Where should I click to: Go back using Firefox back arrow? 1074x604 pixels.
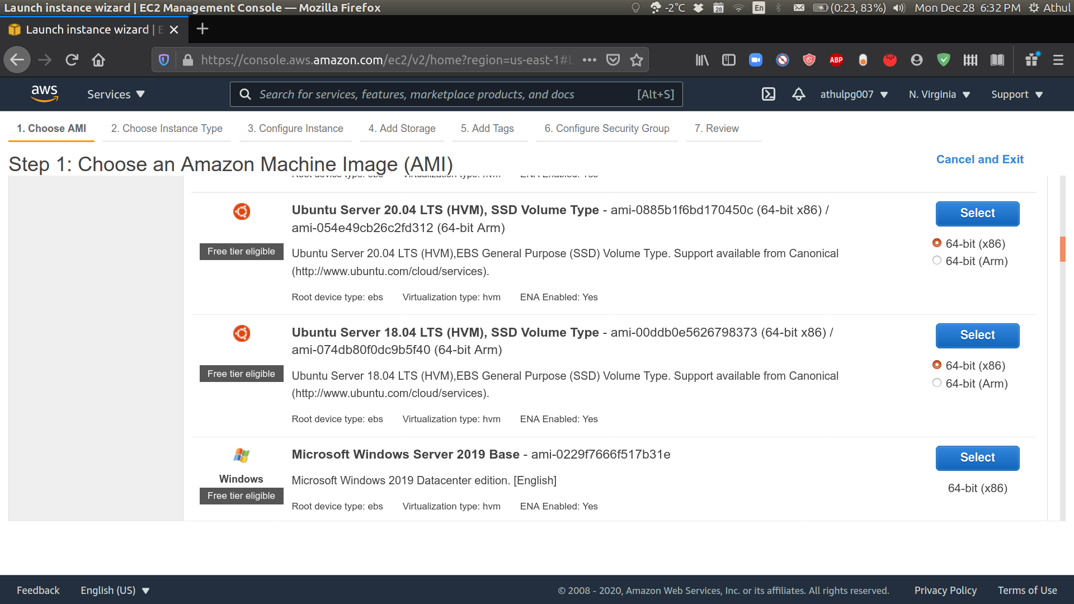(x=17, y=60)
